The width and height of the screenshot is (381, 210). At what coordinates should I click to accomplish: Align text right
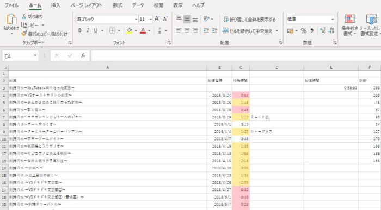(x=195, y=30)
